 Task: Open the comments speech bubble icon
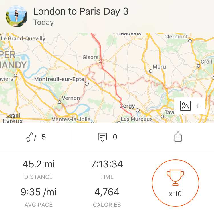[102, 137]
